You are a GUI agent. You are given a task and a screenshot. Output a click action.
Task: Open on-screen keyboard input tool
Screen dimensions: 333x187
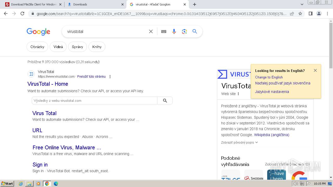click(164, 31)
